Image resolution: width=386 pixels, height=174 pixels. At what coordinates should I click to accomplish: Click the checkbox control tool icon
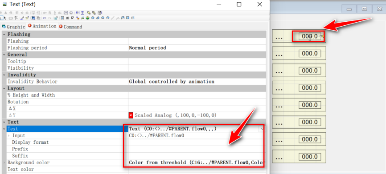(x=72, y=18)
